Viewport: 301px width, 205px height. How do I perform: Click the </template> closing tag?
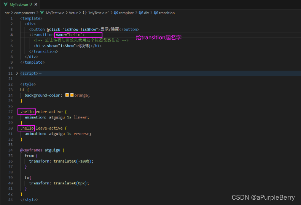tap(32, 62)
